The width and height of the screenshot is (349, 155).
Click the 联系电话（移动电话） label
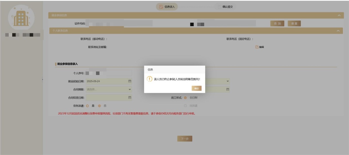point(94,39)
